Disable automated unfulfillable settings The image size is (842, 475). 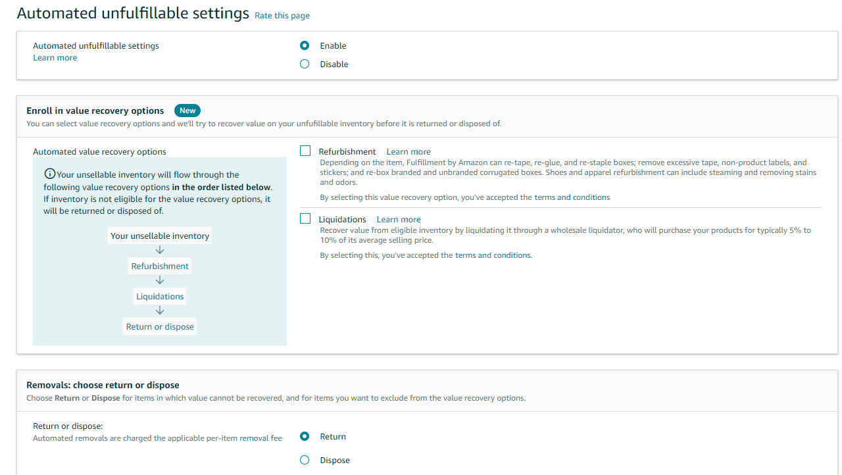(304, 64)
